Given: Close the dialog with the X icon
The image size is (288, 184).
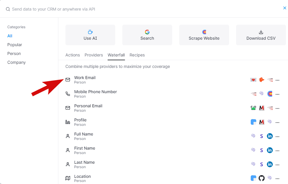Looking at the screenshot, I should click(x=284, y=8).
